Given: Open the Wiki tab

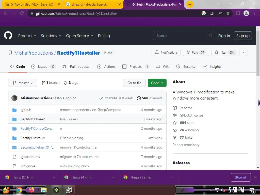Looking at the screenshot, I should pos(162,67).
